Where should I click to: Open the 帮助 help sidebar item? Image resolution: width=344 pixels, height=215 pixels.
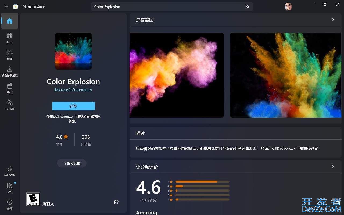coord(10,205)
